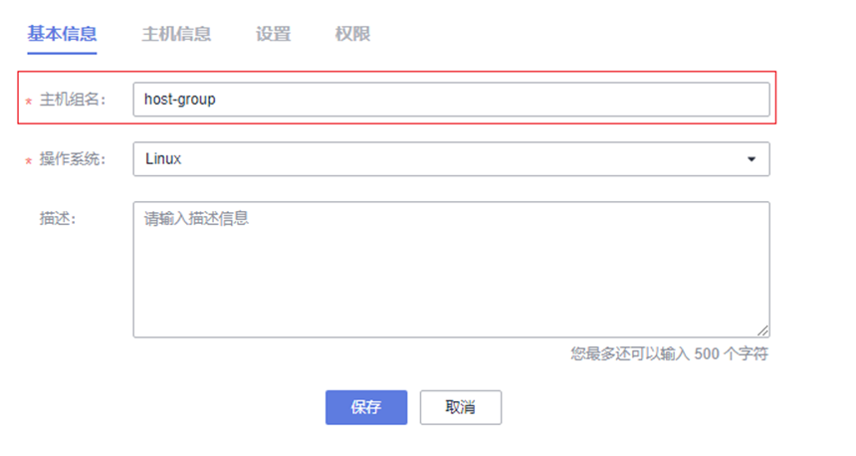Click the red asterisk beside 操作系统
Image resolution: width=856 pixels, height=456 pixels.
click(29, 161)
